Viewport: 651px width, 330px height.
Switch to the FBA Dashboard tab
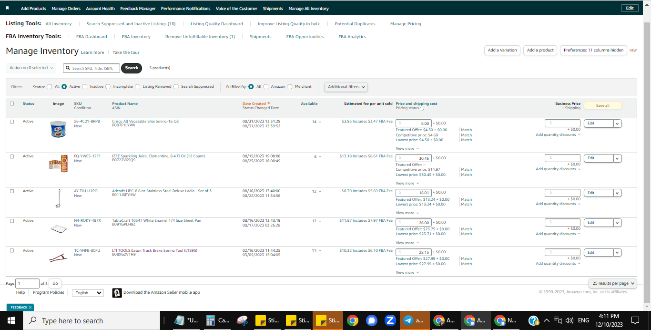click(92, 37)
